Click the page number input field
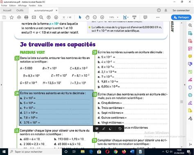Screen dimensions: 194x155 point(64,17)
